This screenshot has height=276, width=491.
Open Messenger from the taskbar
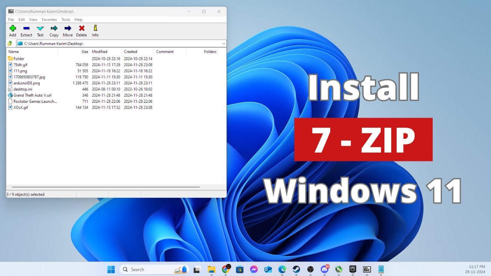pyautogui.click(x=254, y=269)
